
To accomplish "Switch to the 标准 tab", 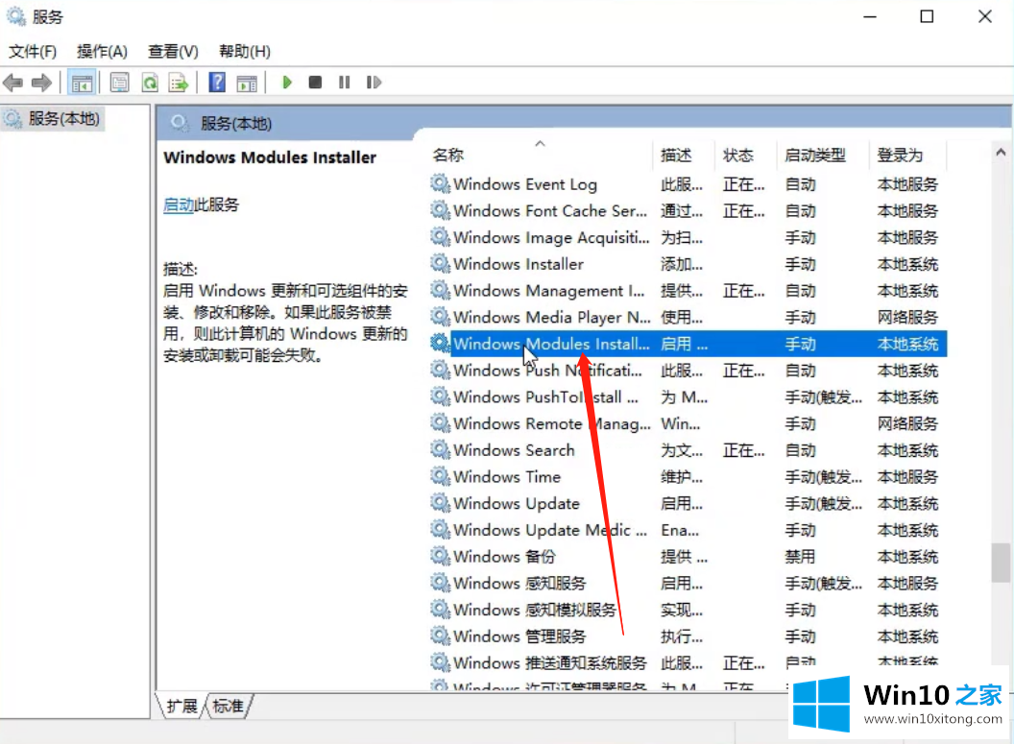I will [228, 706].
